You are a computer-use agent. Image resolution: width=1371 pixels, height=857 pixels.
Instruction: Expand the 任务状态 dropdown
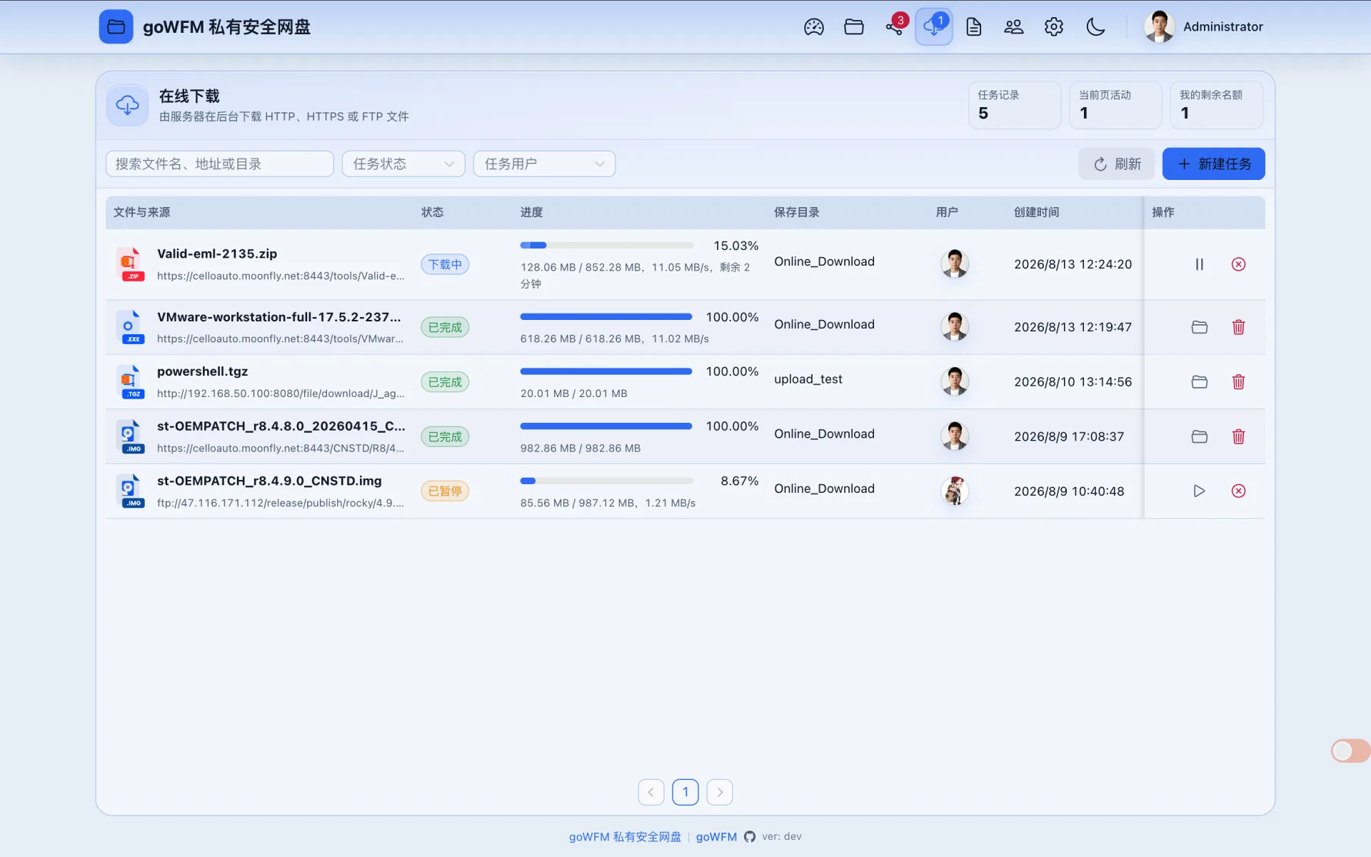click(x=403, y=164)
